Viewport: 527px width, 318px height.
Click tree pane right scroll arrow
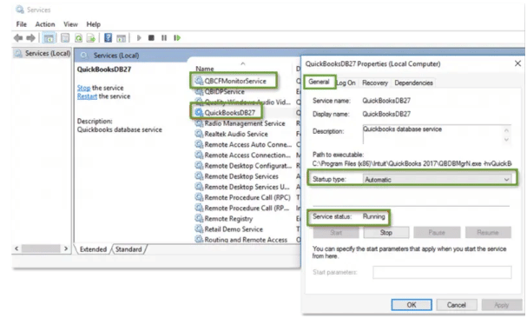pos(66,248)
